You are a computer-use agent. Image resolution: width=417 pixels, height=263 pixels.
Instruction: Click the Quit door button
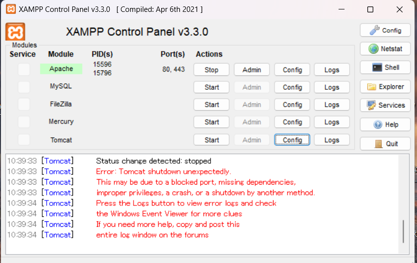click(385, 144)
